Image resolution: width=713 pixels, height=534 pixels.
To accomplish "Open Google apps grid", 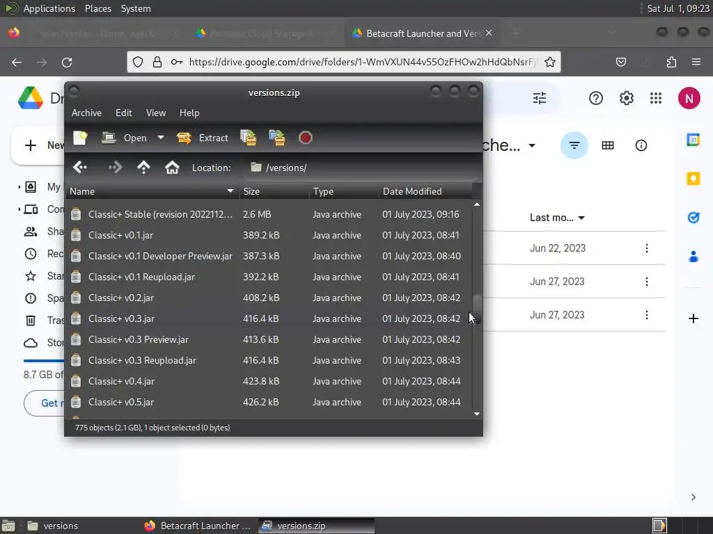I will (x=656, y=98).
